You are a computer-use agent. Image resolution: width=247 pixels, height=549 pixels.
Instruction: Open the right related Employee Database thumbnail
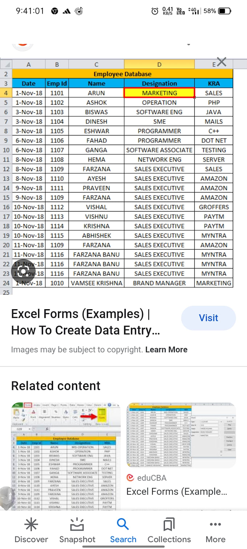pos(181,435)
